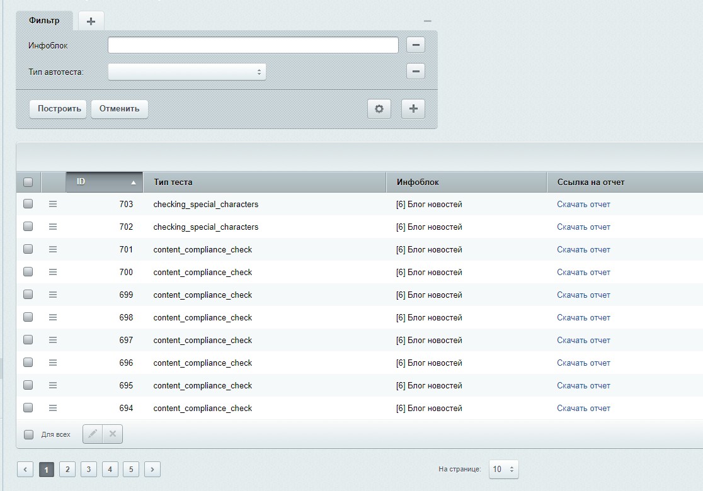Open row menu for ID 695
This screenshot has width=703, height=491.
tap(53, 385)
